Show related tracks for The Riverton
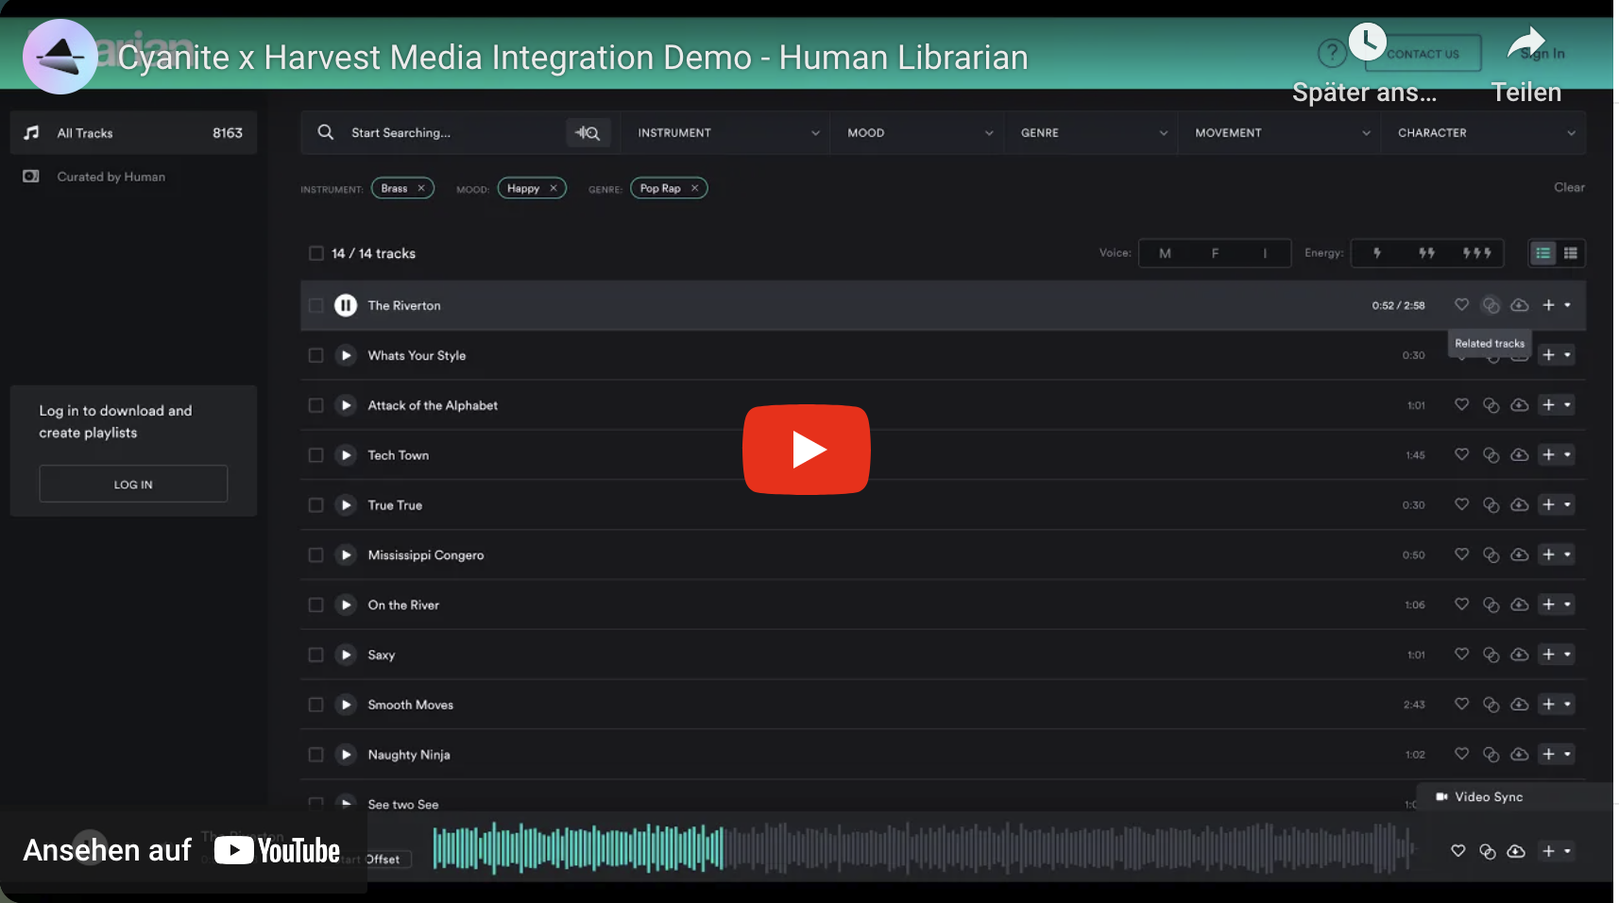Viewport: 1619px width, 903px height. (x=1491, y=305)
